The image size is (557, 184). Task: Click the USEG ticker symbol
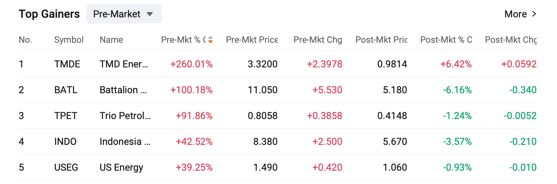pos(66,167)
